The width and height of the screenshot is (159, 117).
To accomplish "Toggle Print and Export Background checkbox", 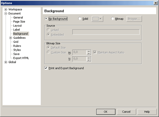I will [x=46, y=68].
